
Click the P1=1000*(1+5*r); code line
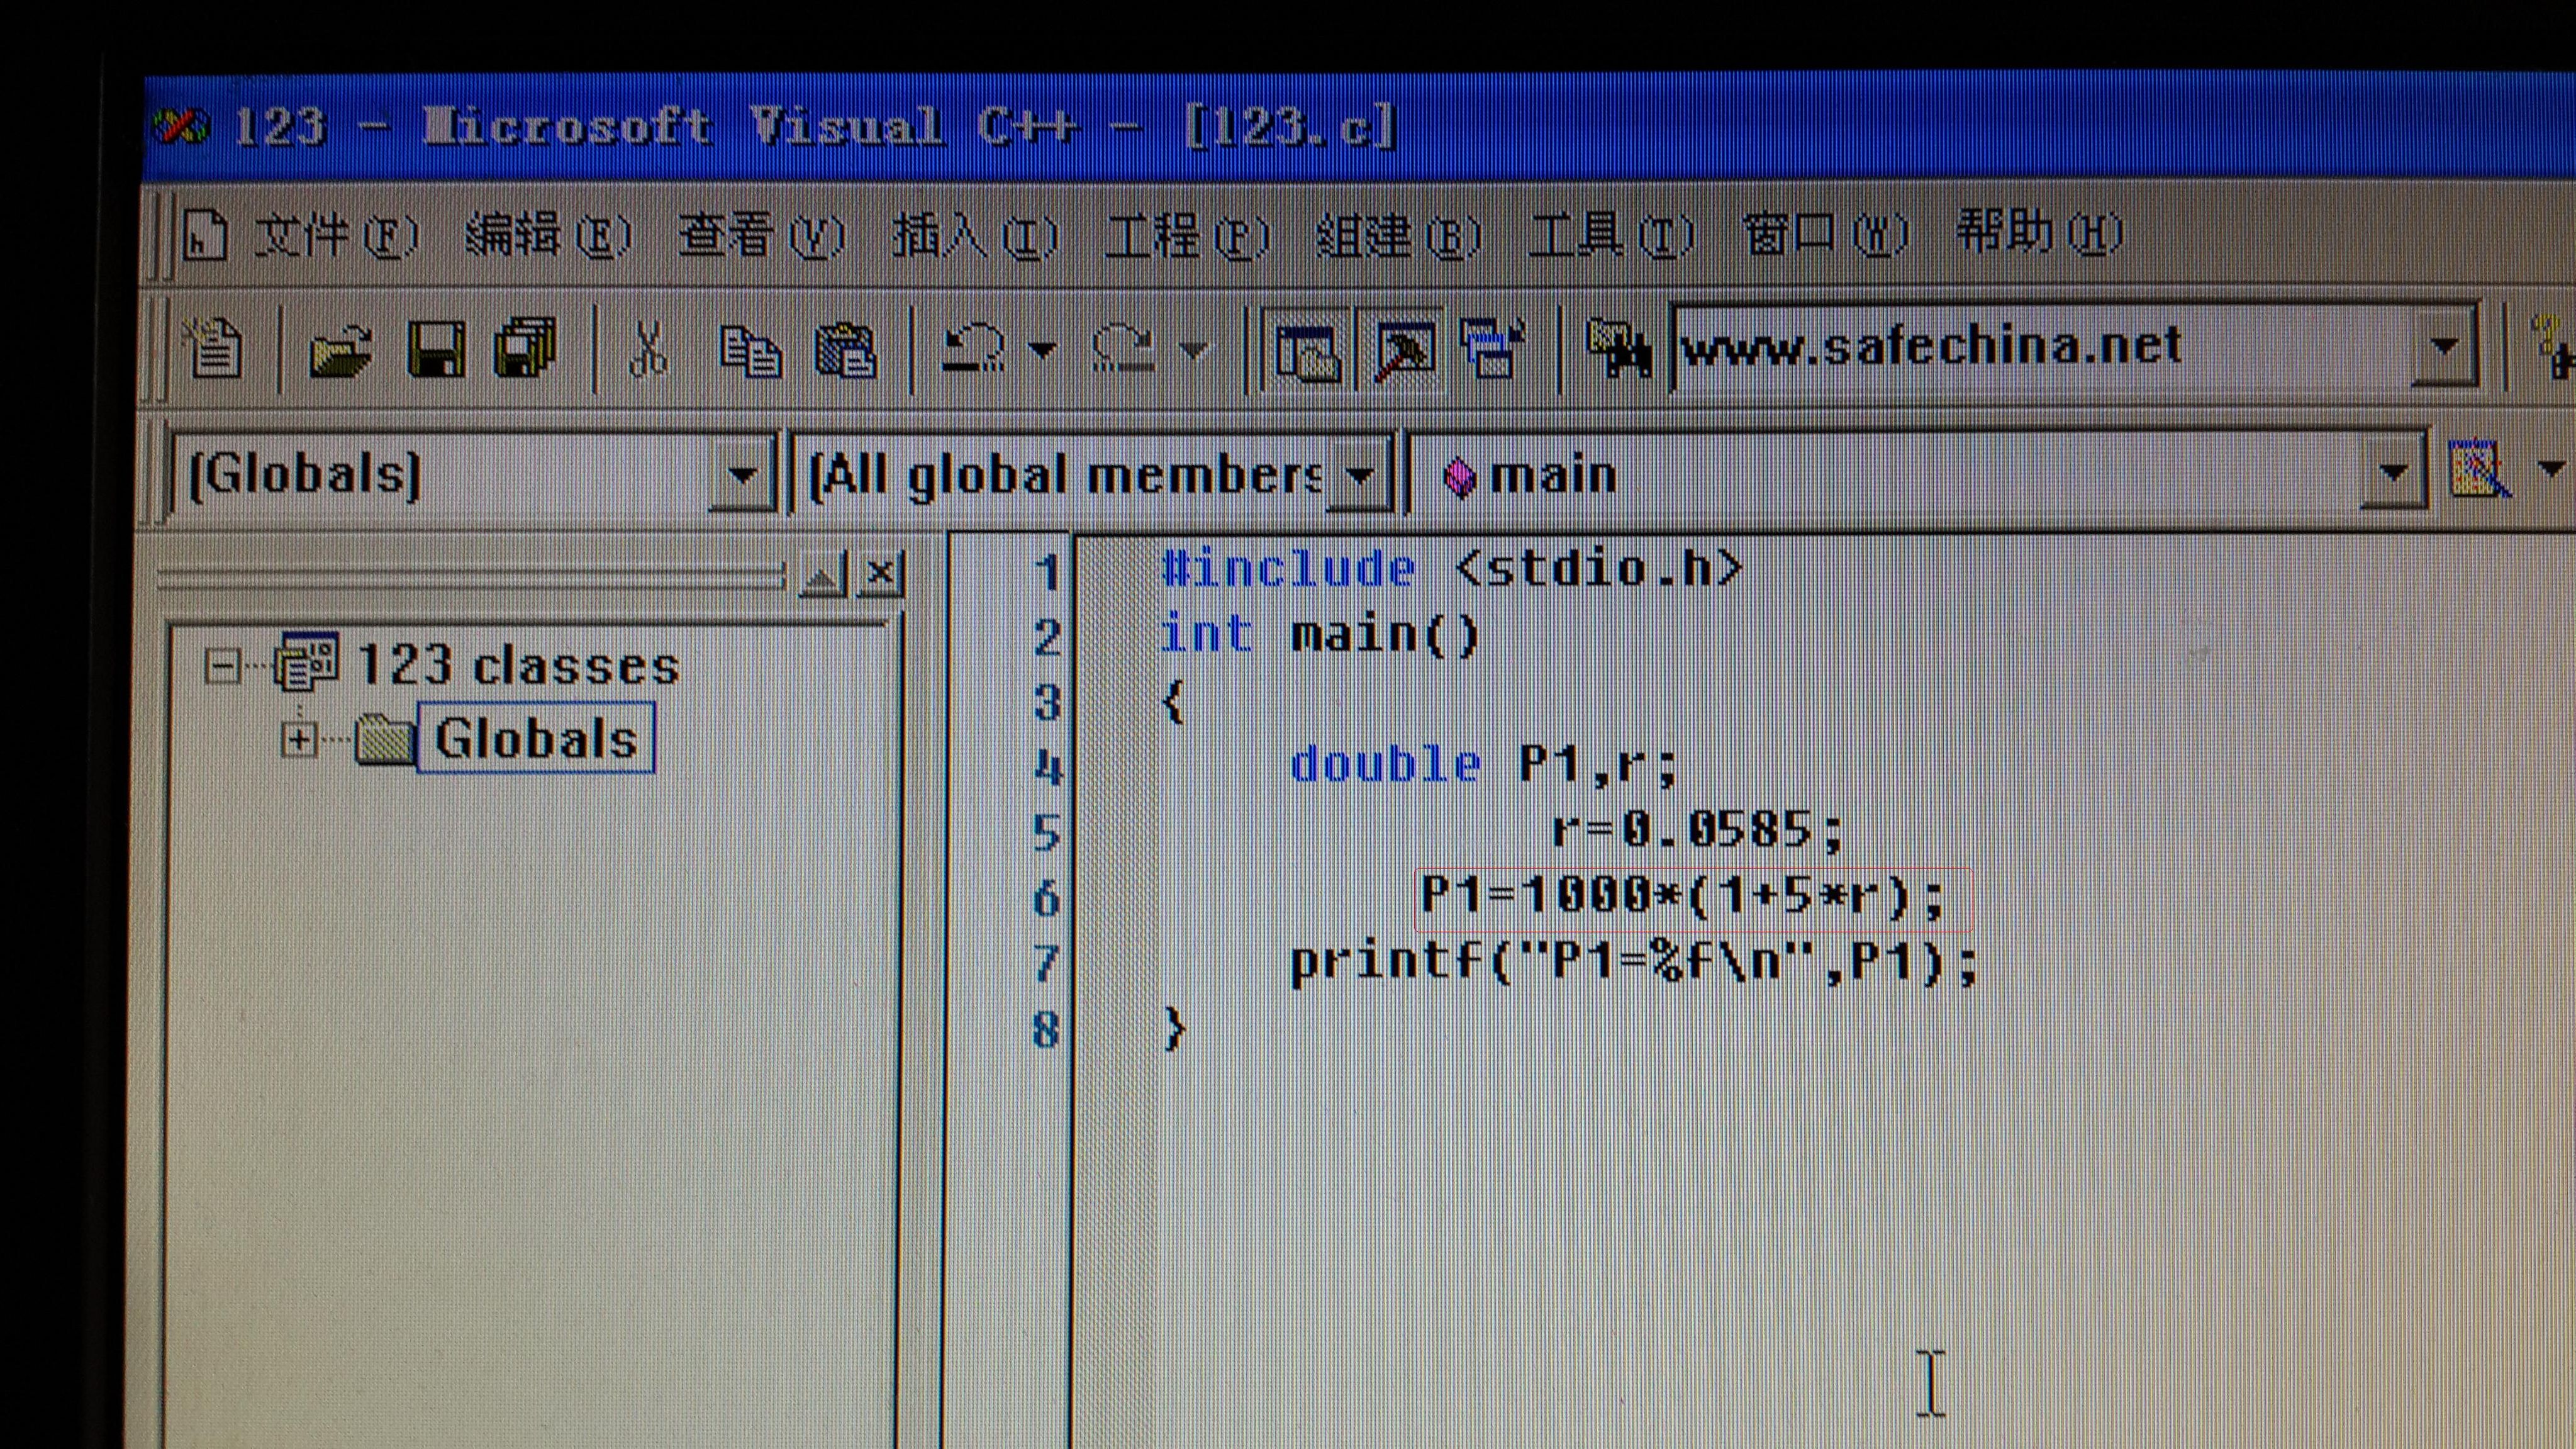click(x=1684, y=896)
